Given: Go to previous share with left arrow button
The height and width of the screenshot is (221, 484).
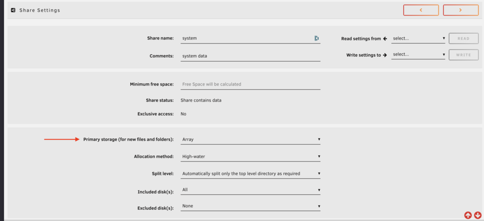Looking at the screenshot, I should (x=421, y=10).
